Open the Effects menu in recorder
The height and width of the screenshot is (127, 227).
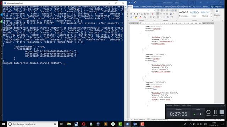click(177, 105)
